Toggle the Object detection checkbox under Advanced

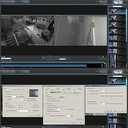5,105
